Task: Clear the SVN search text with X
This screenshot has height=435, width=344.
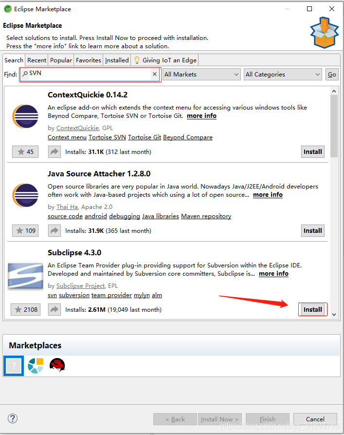Action: [x=155, y=74]
